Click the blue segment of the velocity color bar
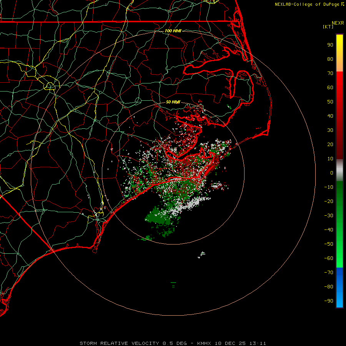346x346 pixels. 339,288
